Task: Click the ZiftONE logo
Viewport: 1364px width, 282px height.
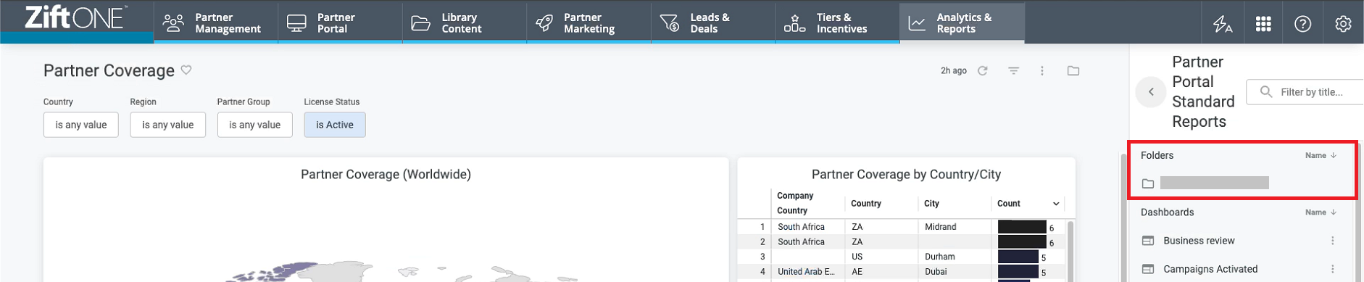Action: [75, 17]
